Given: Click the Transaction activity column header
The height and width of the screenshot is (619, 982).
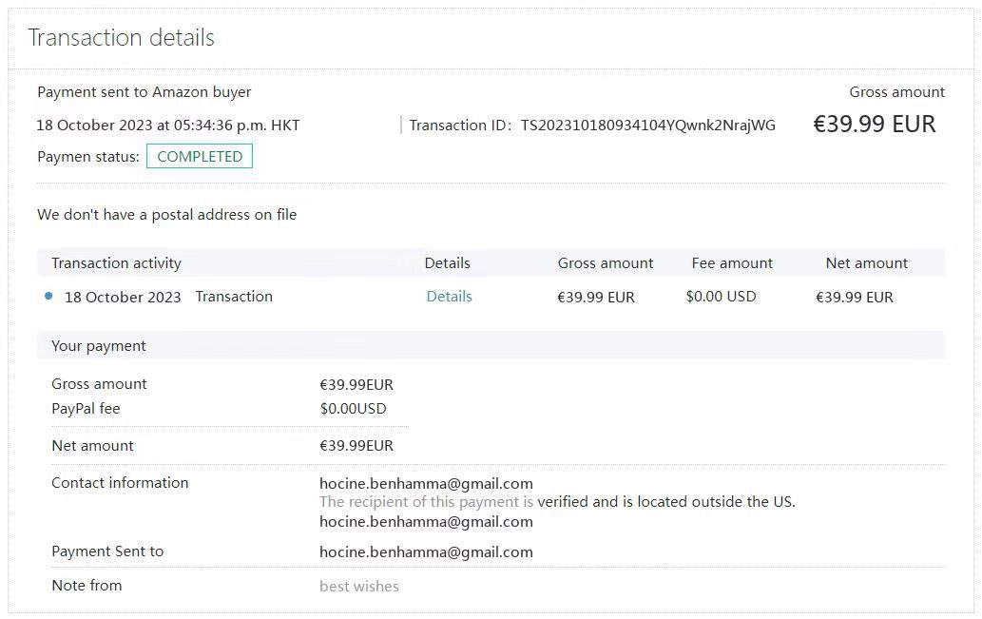Looking at the screenshot, I should 117,263.
